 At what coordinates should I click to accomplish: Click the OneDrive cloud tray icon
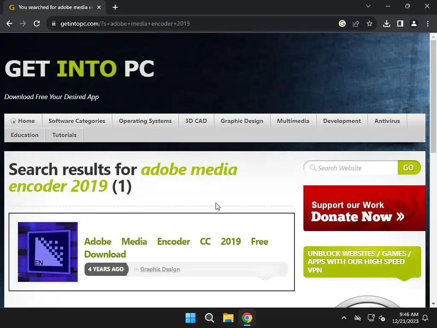pyautogui.click(x=358, y=318)
